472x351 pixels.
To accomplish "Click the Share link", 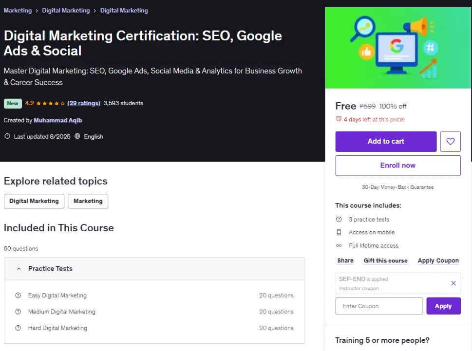I will click(345, 260).
